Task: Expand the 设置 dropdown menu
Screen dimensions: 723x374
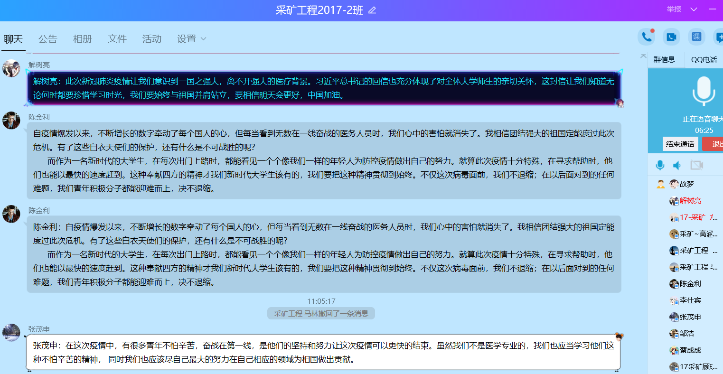Action: (x=192, y=39)
